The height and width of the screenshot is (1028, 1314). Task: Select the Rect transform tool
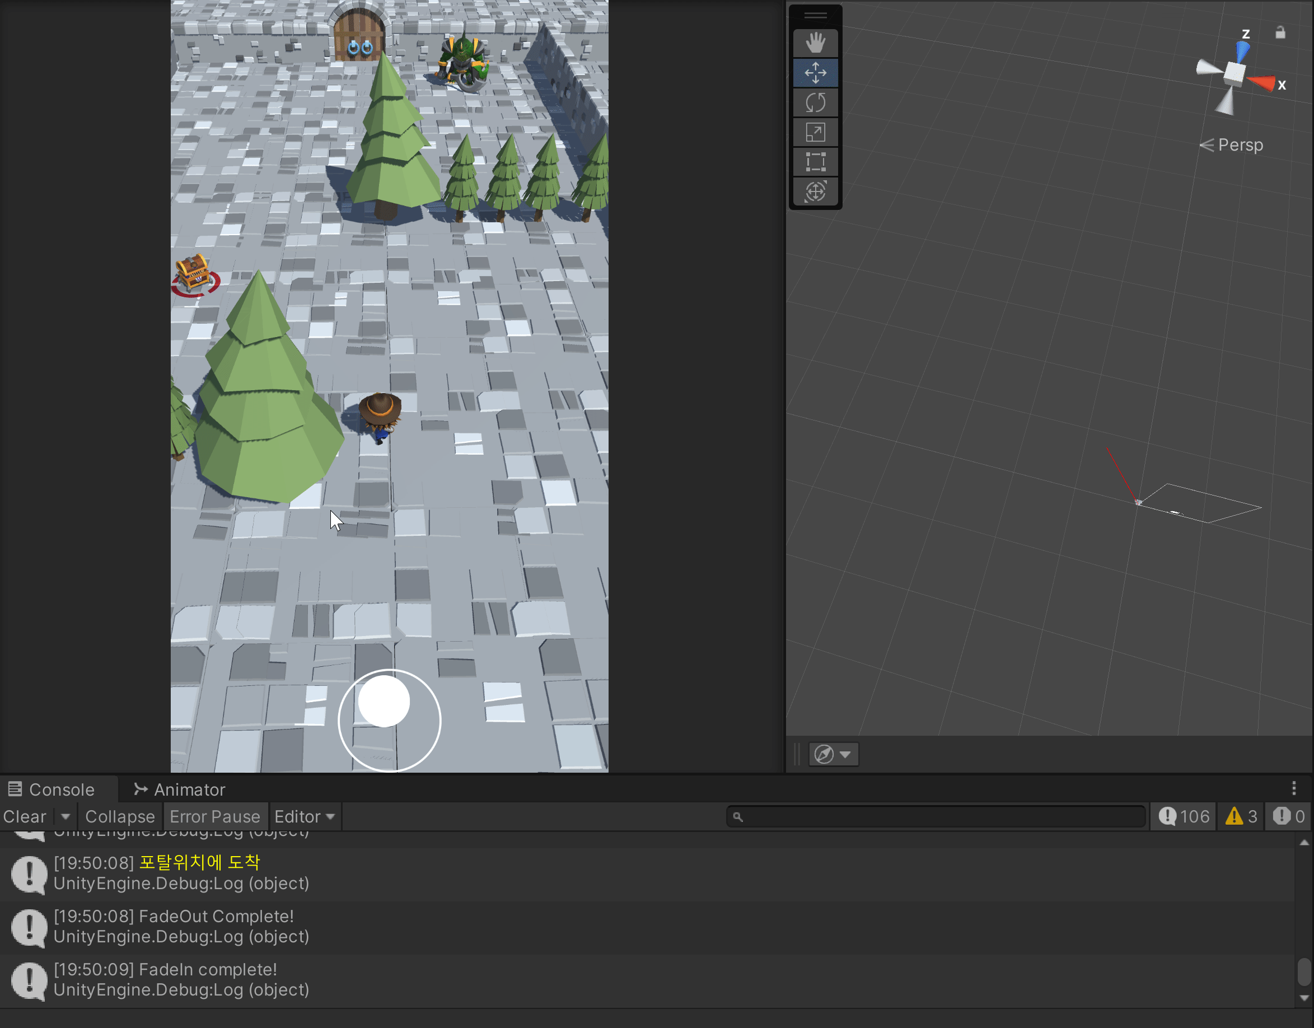point(815,162)
